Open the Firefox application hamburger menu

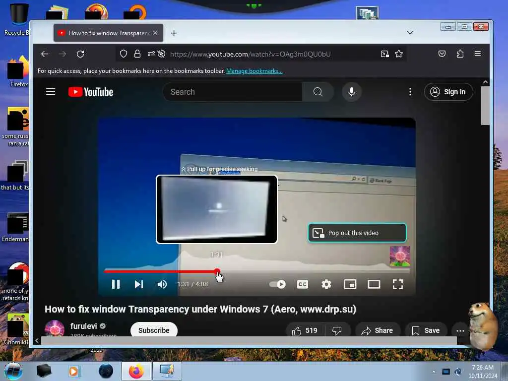(x=478, y=54)
